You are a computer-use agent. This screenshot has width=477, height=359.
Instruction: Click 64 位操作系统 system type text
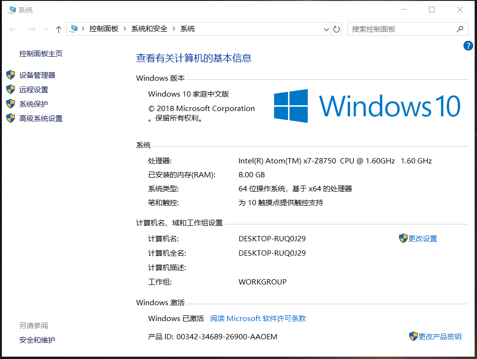tap(295, 189)
